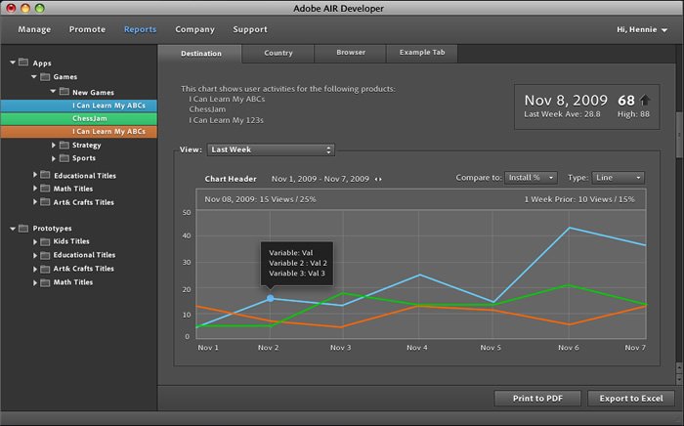684x426 pixels.
Task: Collapse the Prototypes tree node
Action: coord(13,228)
